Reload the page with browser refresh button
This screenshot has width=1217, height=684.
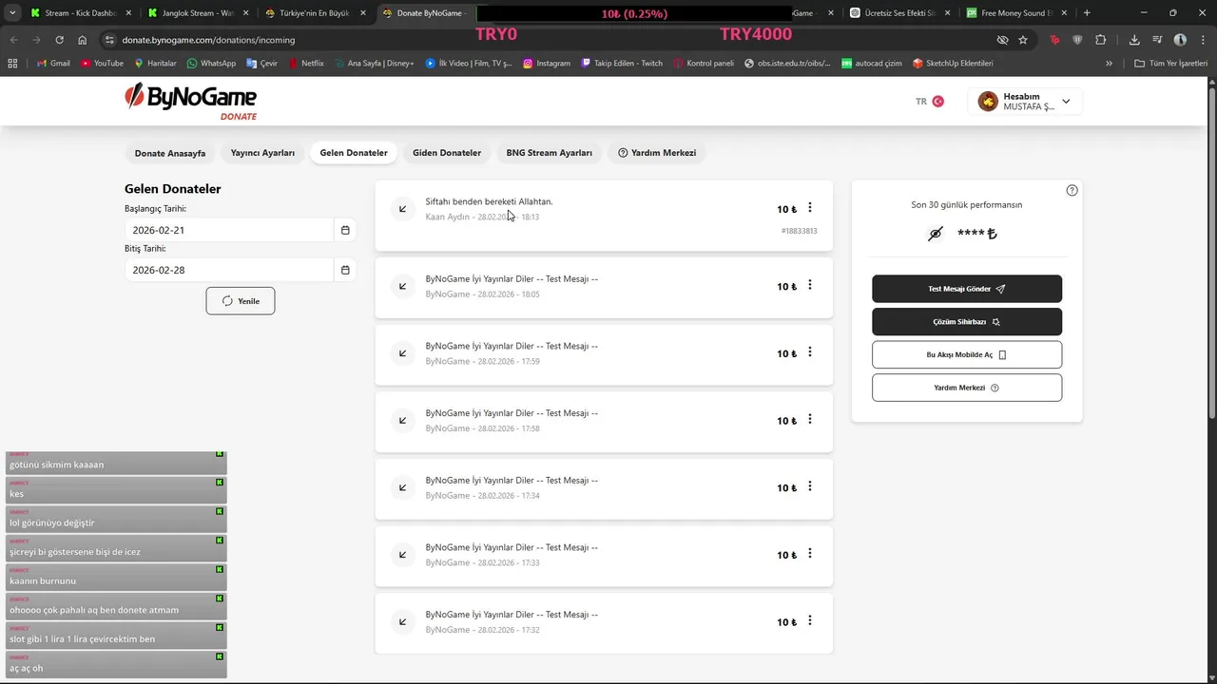pos(60,40)
